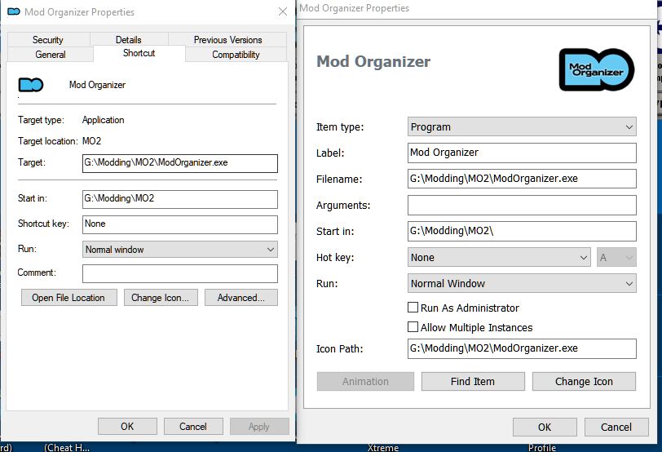Click the Arguments input field

(522, 206)
